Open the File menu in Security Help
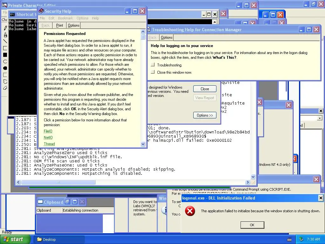The height and width of the screenshot is (244, 325). (x=42, y=18)
